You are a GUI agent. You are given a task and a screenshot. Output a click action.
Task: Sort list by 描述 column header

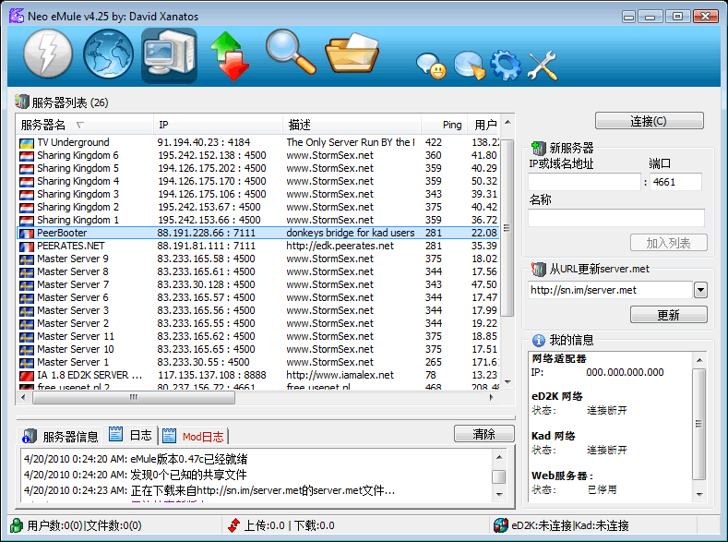tap(352, 125)
